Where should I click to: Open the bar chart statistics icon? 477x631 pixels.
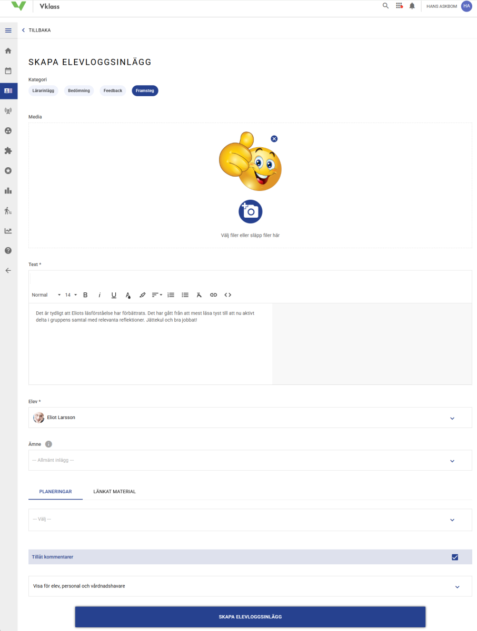tap(8, 190)
